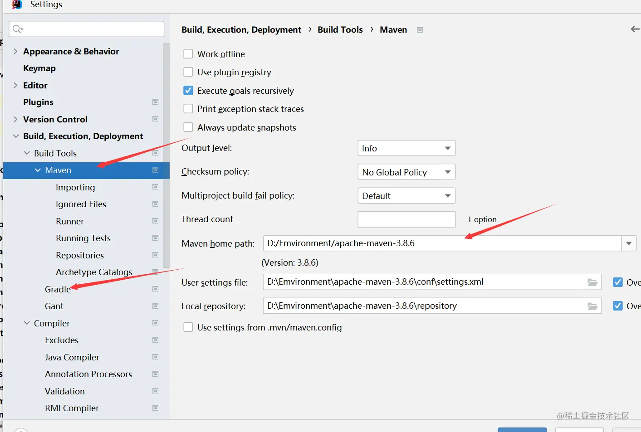Click the User settings file path field
This screenshot has height=432, width=641.
[432, 282]
